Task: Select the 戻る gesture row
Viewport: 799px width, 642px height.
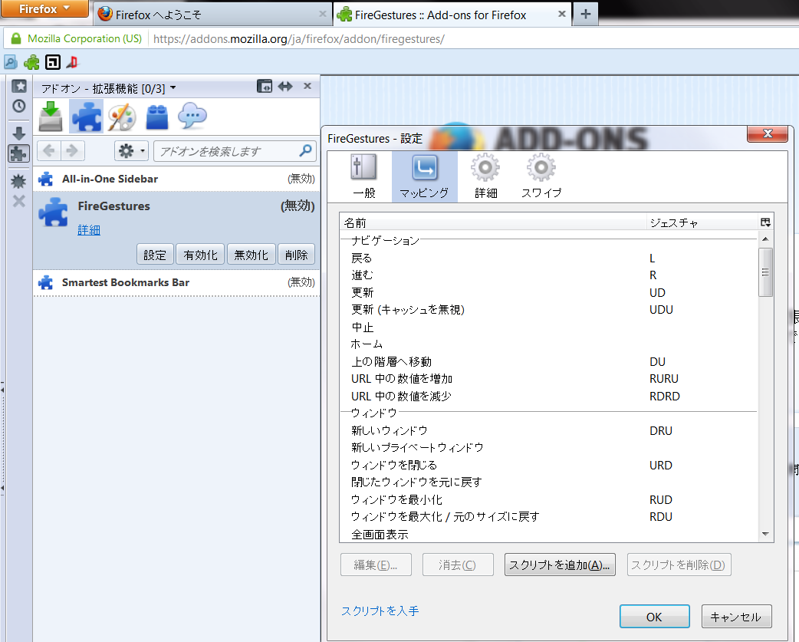Action: (x=549, y=258)
